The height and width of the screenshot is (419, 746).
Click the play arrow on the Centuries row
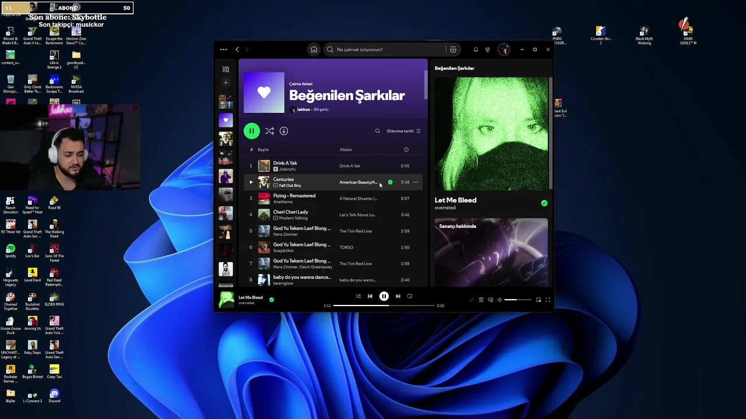coord(251,182)
